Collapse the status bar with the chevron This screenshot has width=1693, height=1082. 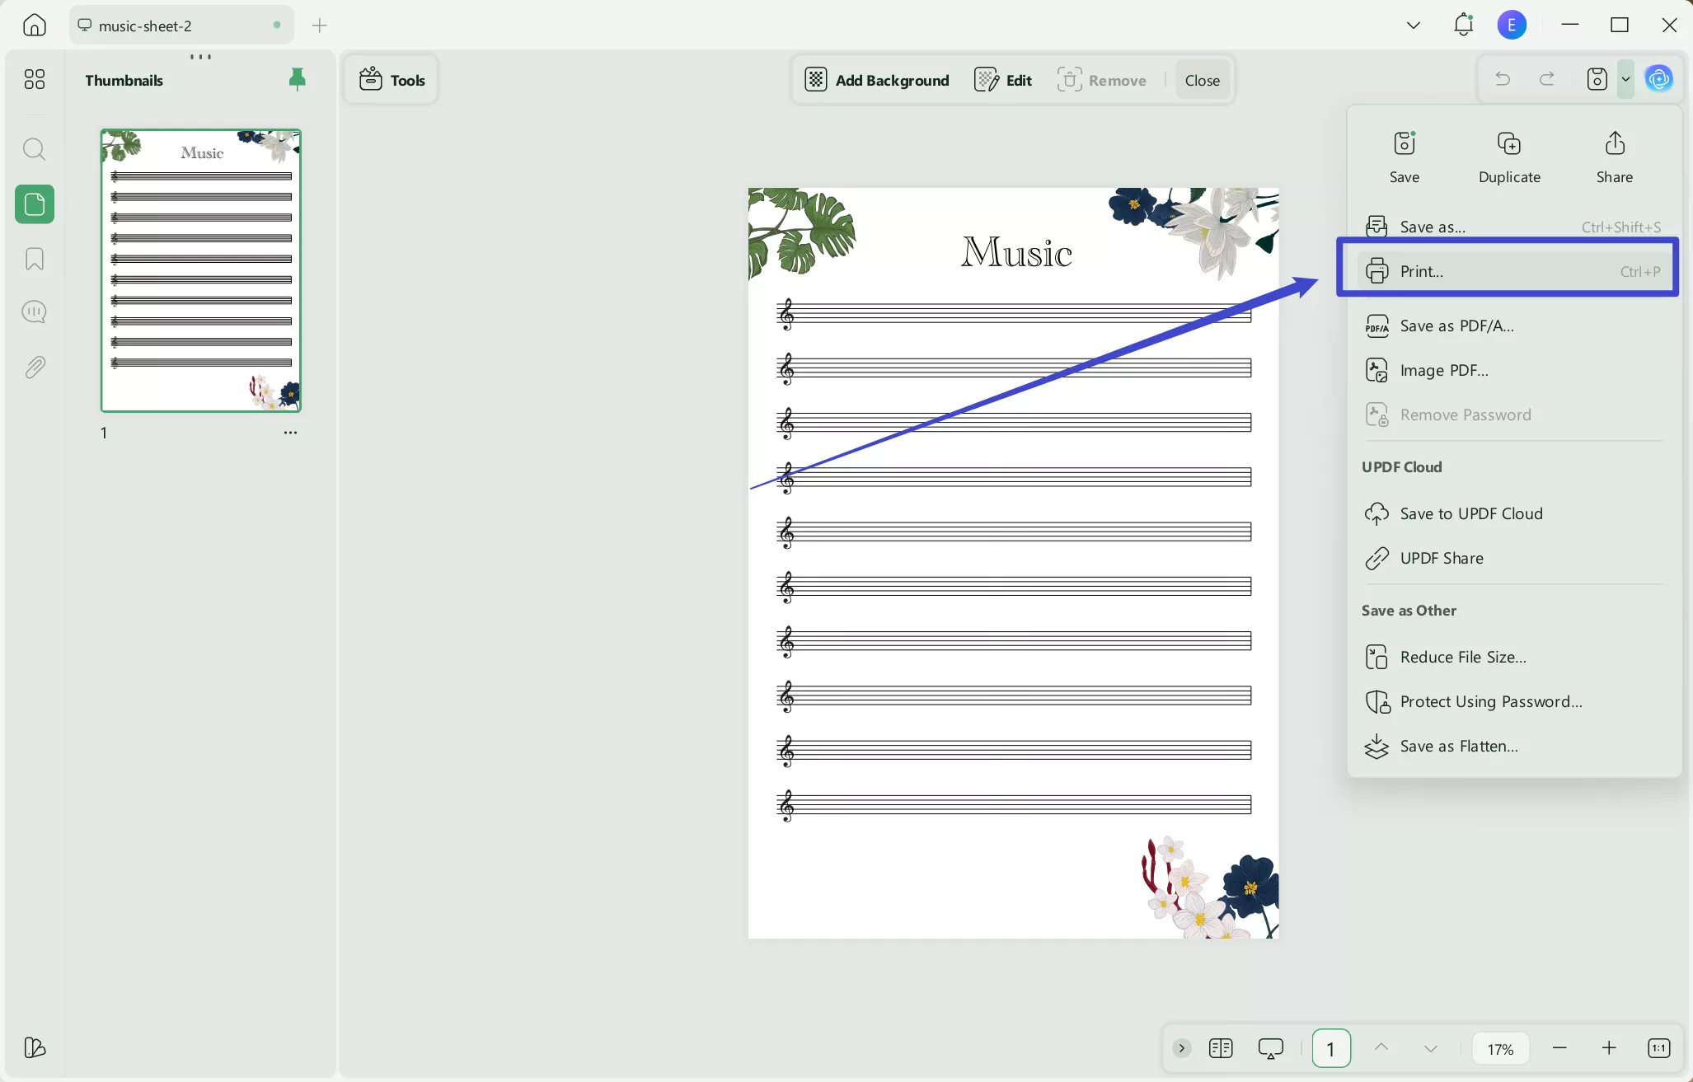tap(1181, 1048)
